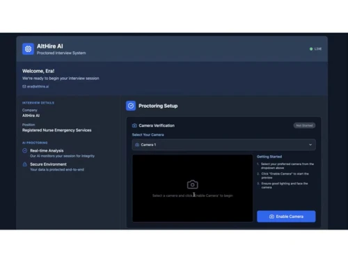
Task: Click the AltHire AI gear logo icon
Action: (x=28, y=49)
